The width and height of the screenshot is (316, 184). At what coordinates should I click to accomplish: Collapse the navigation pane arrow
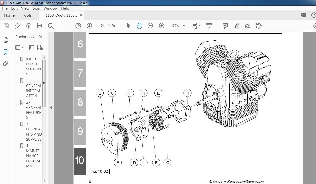point(51,108)
